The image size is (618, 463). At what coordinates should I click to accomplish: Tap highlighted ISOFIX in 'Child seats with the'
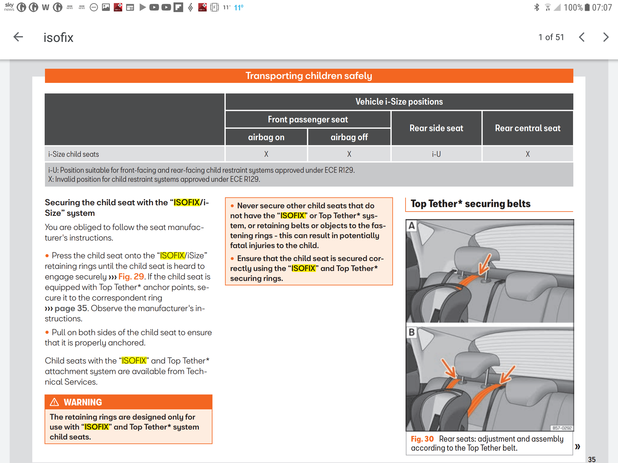(x=134, y=361)
